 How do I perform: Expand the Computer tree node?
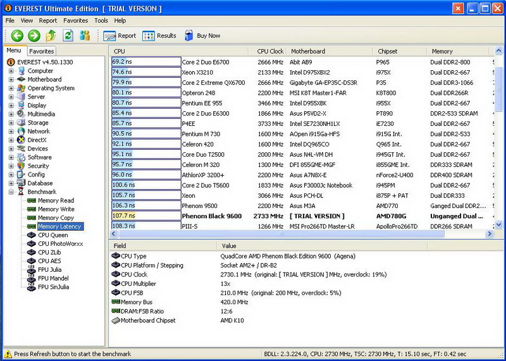(11, 71)
